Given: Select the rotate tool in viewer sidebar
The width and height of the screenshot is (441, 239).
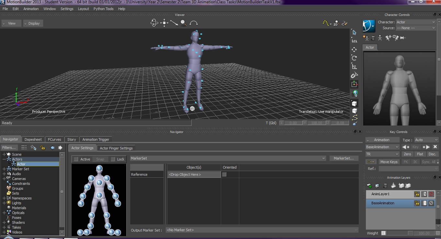Looking at the screenshot, I should tap(354, 58).
